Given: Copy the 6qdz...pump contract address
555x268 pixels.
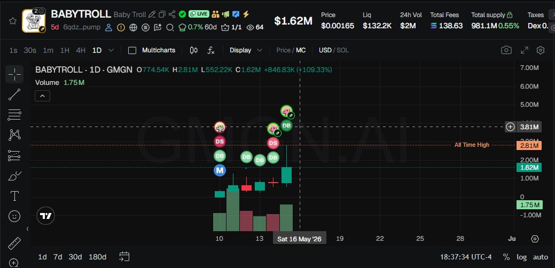Looking at the screenshot, I should (81, 27).
